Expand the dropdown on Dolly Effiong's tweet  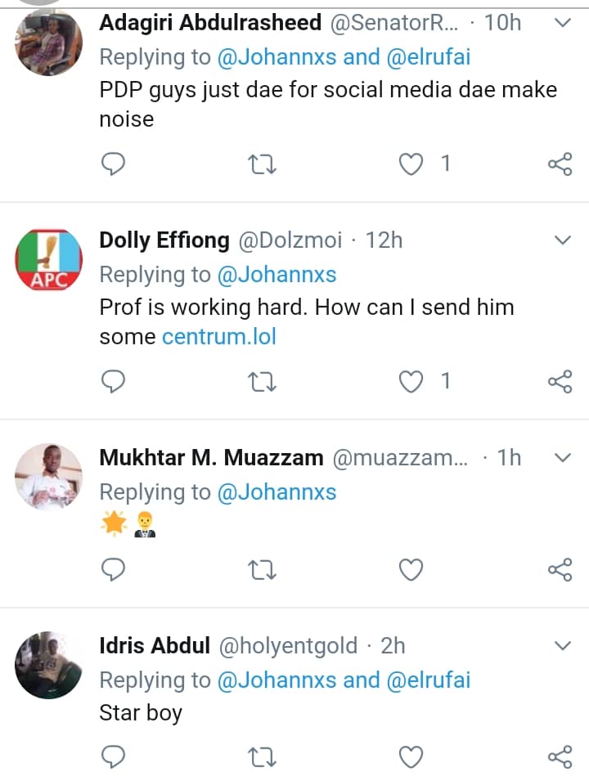[x=562, y=240]
